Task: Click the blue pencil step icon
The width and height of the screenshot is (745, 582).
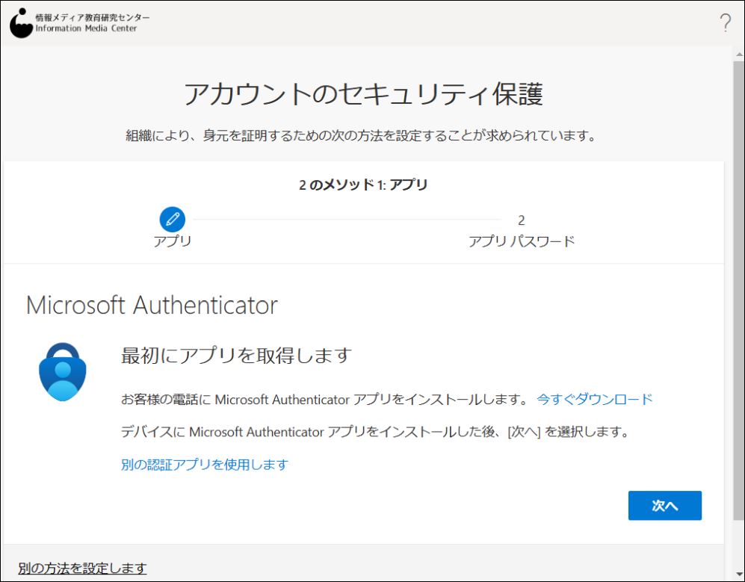Action: (173, 220)
